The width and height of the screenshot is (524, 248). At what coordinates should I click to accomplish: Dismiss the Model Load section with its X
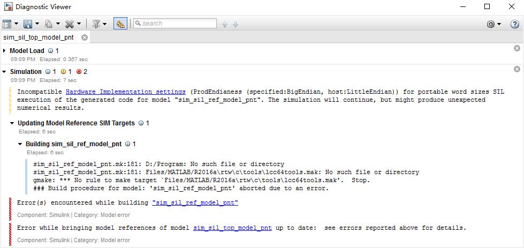click(517, 48)
